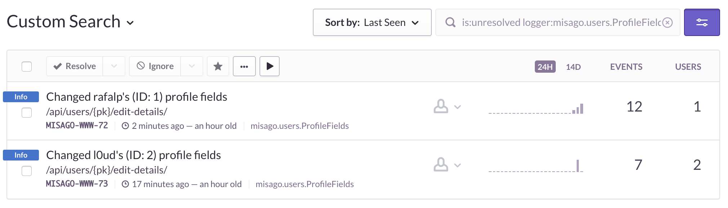
Task: Toggle the select-all issues checkbox
Action: 27,67
